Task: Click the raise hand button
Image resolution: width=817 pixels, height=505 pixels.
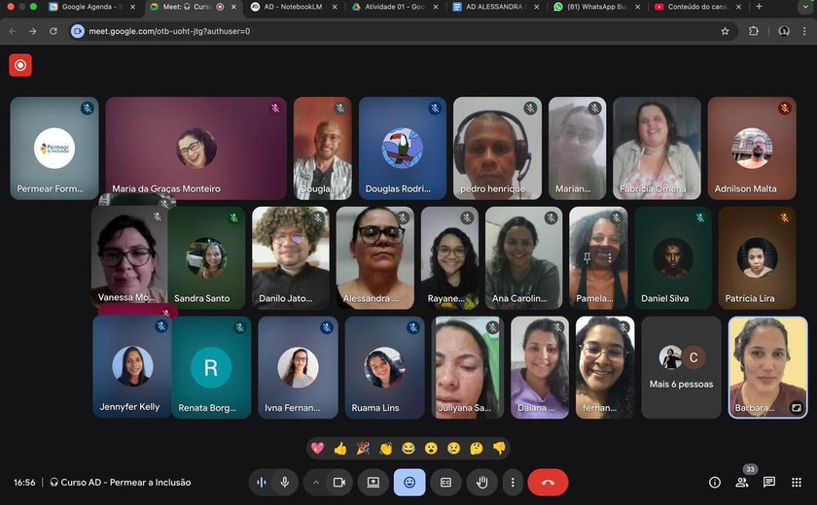Action: pos(481,482)
